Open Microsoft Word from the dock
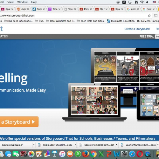This screenshot has width=159, height=159. [116, 154]
